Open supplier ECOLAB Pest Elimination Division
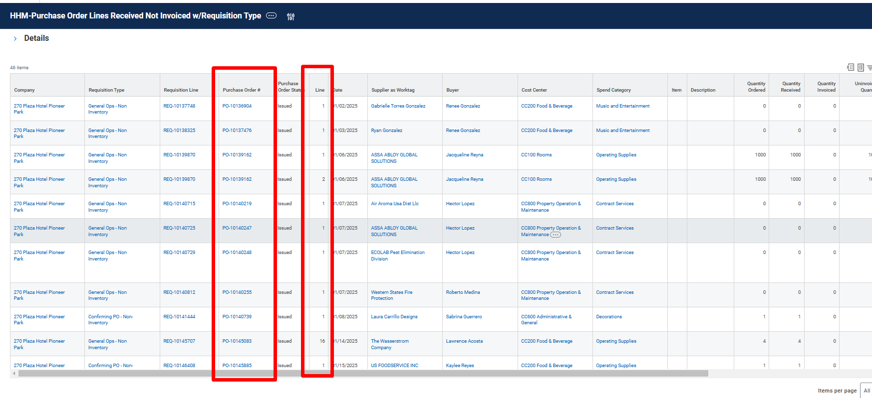This screenshot has height=398, width=872. pos(398,256)
